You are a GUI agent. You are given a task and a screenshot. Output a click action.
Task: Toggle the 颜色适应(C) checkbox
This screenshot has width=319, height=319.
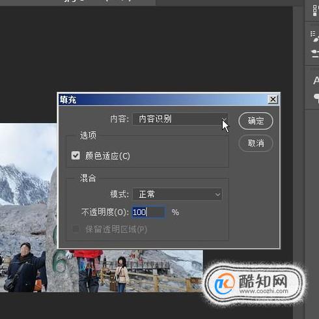pos(76,156)
